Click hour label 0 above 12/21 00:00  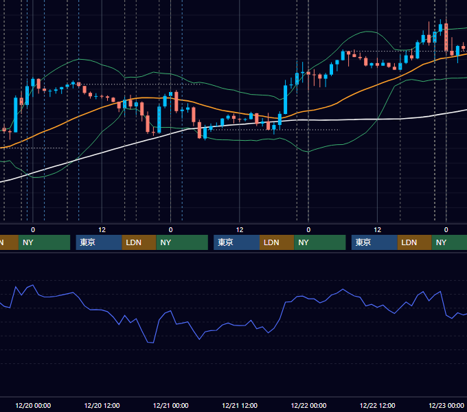coord(170,230)
